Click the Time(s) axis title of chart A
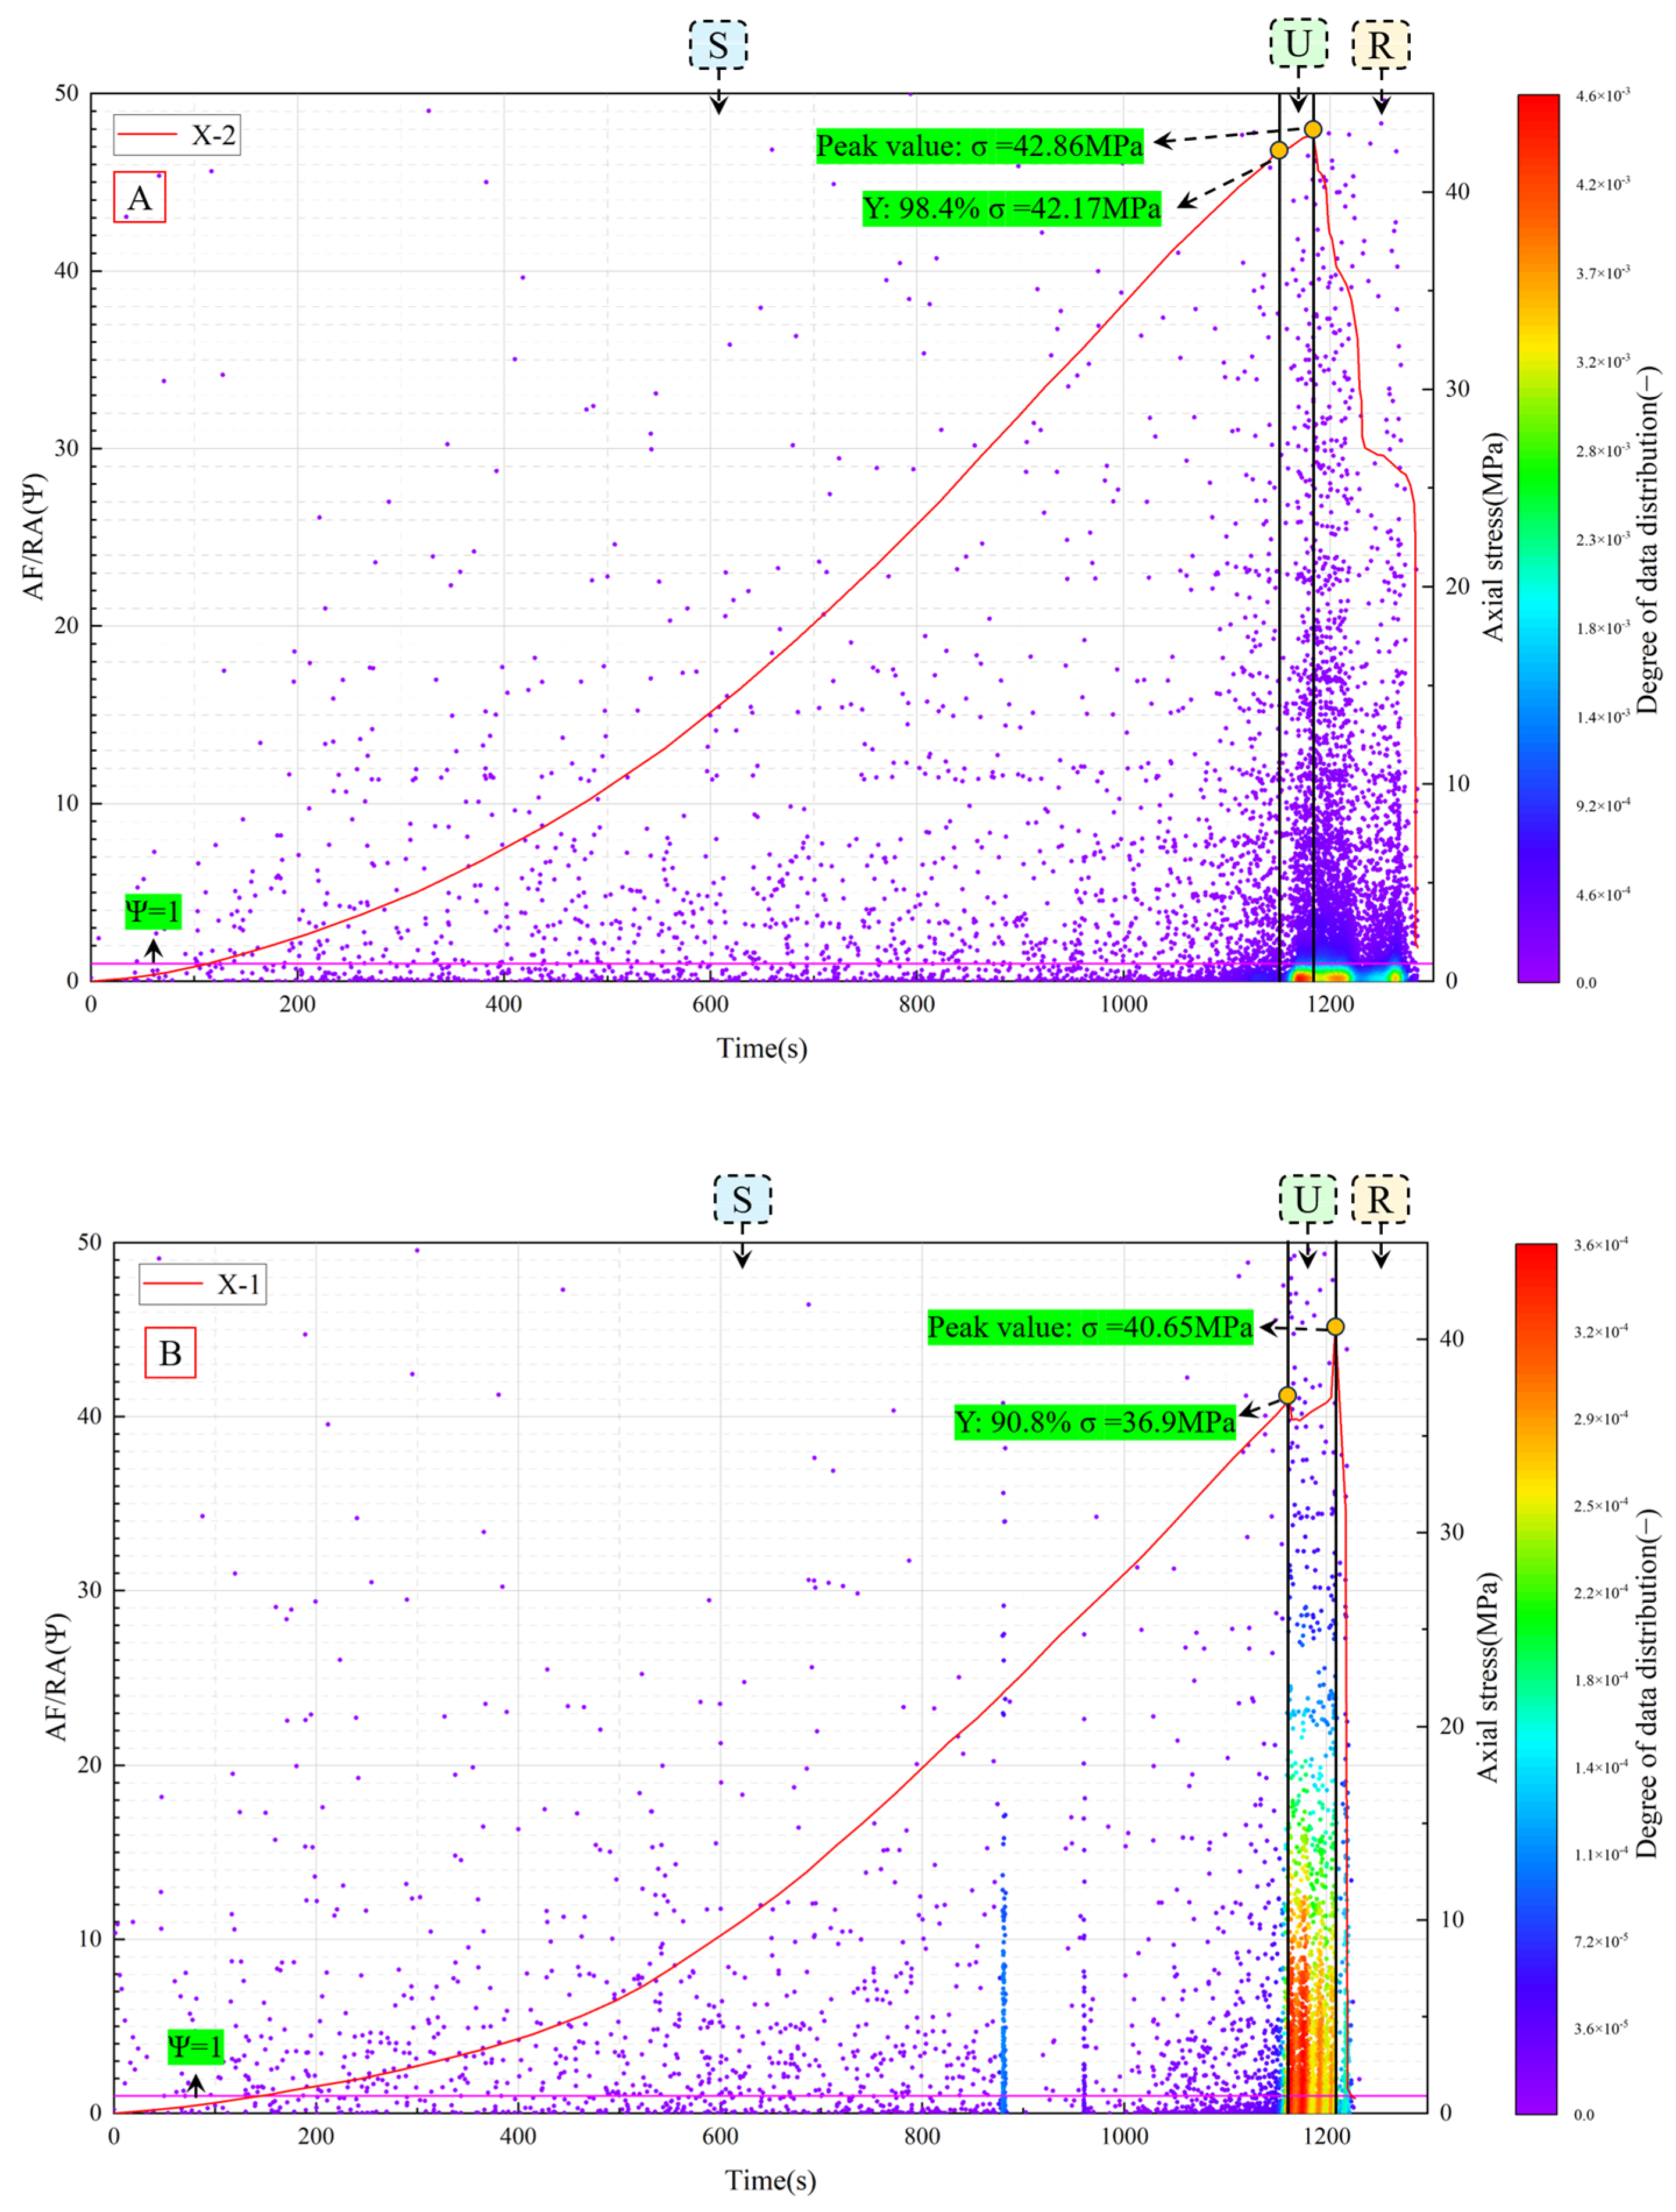 [761, 1048]
